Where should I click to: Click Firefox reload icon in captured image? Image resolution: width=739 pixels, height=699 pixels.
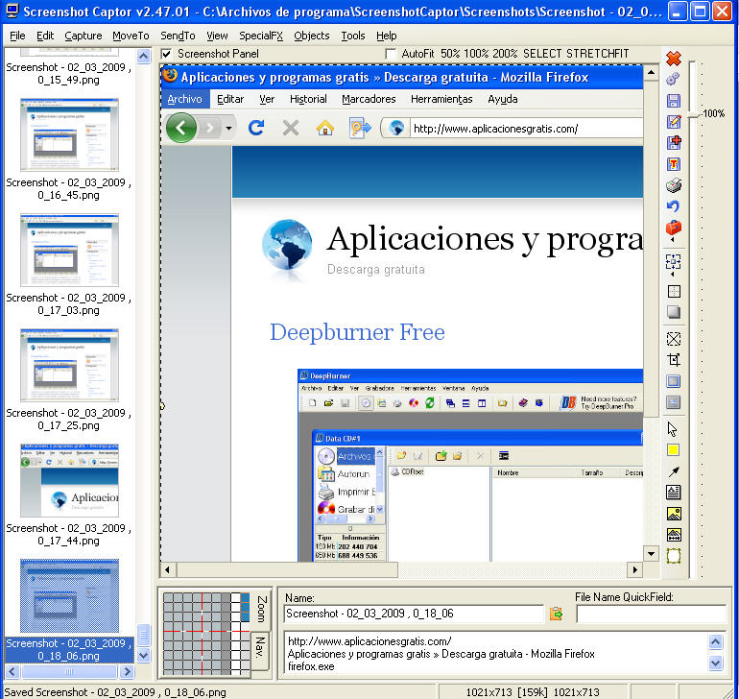point(256,128)
